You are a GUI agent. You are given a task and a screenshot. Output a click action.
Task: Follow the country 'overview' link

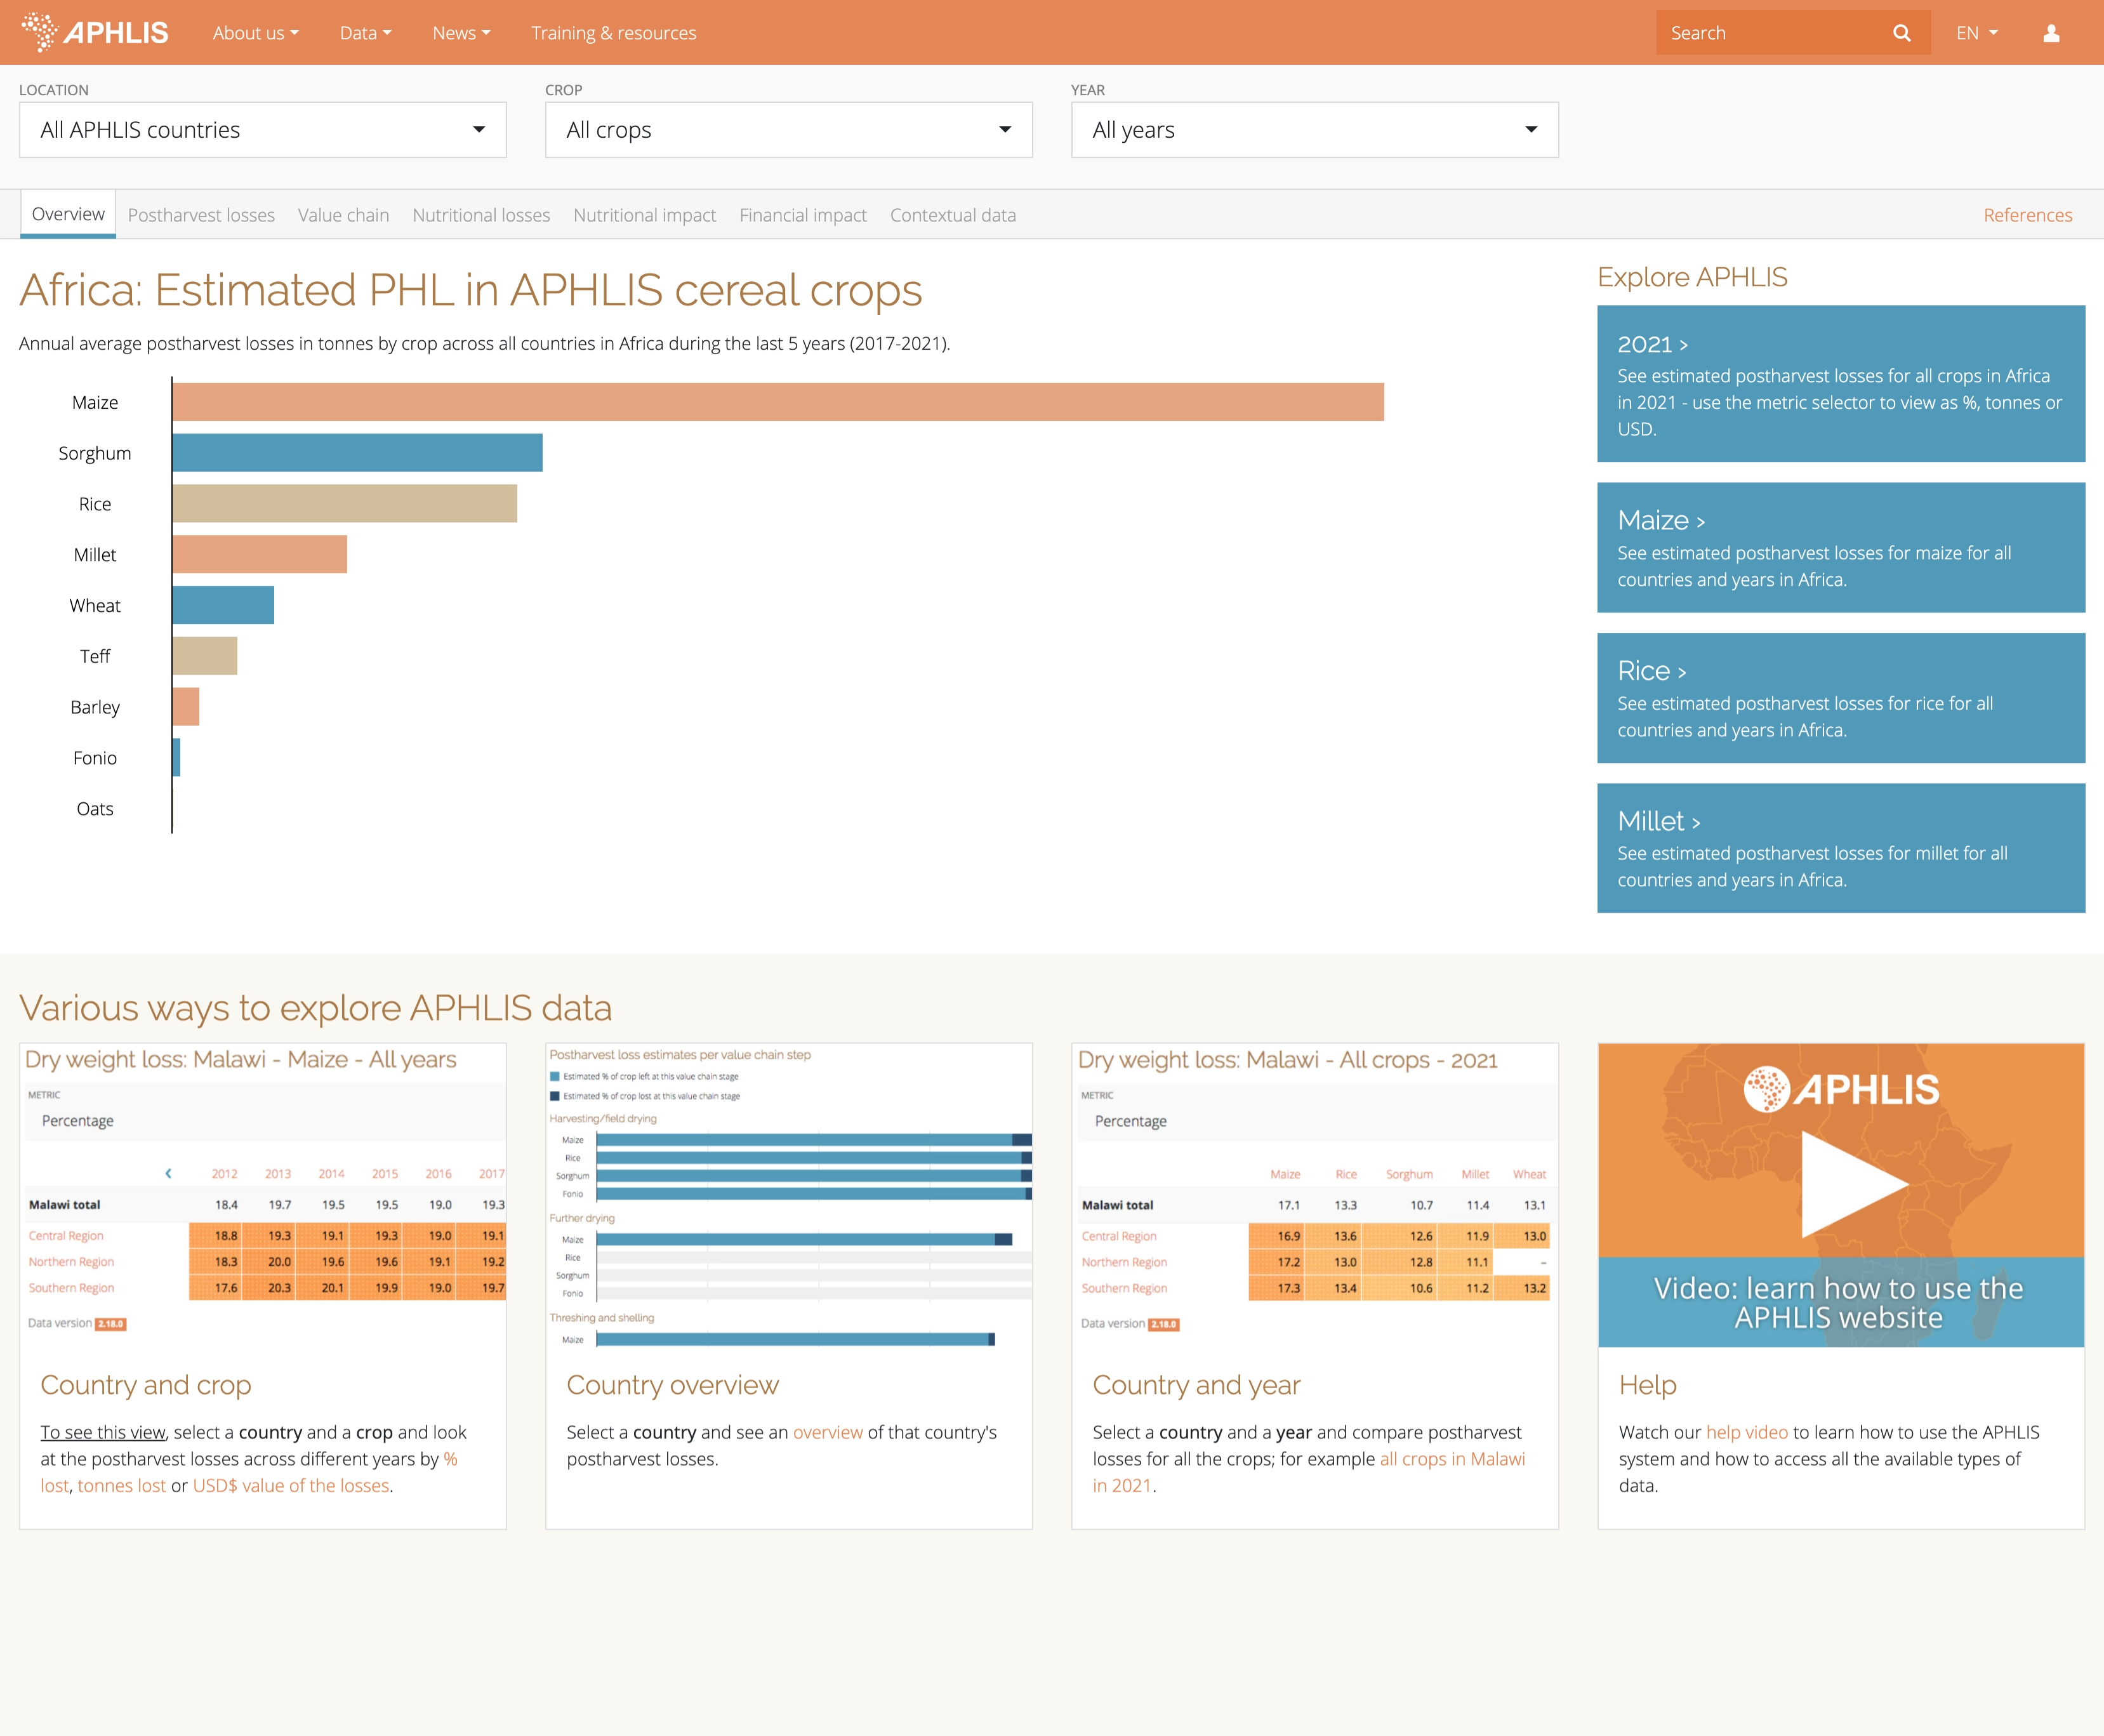828,1432
